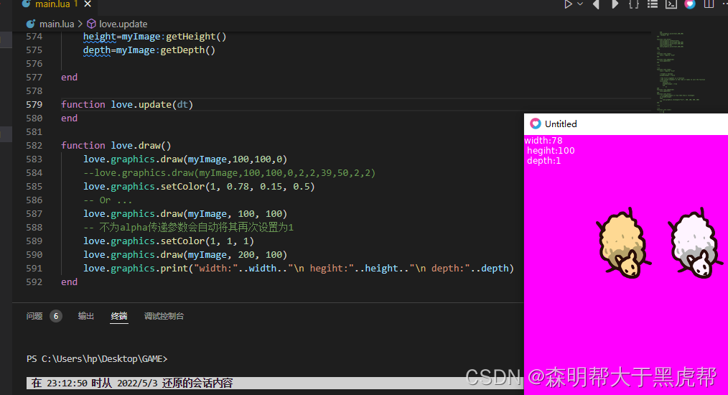Viewport: 728px width, 395px height.
Task: Open the more actions ellipsis menu
Action: (x=724, y=4)
